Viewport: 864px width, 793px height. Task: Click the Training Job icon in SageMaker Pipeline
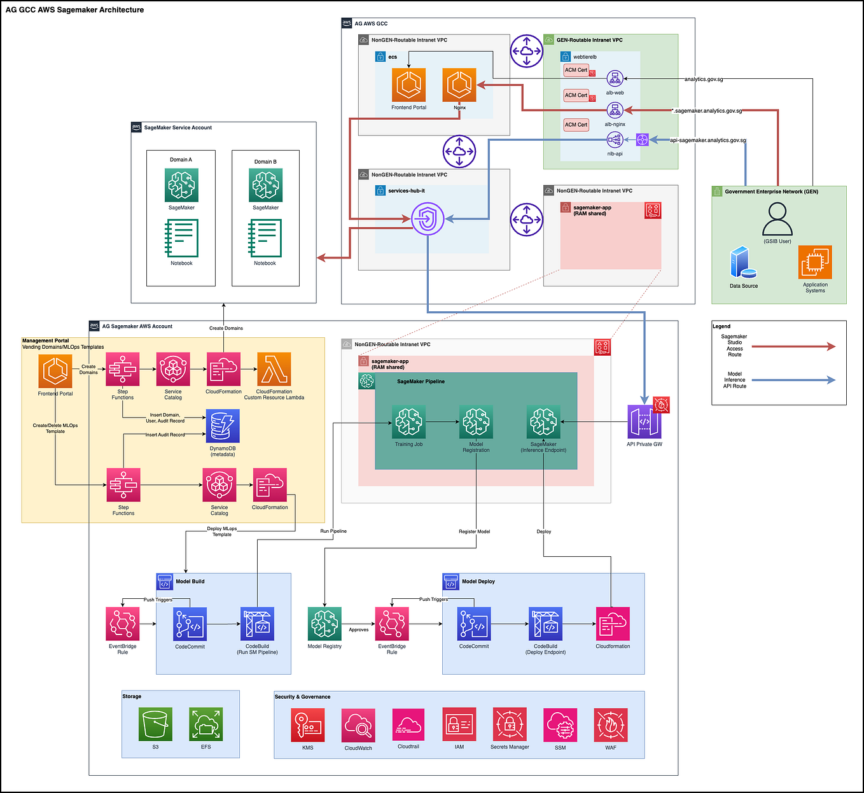[408, 421]
